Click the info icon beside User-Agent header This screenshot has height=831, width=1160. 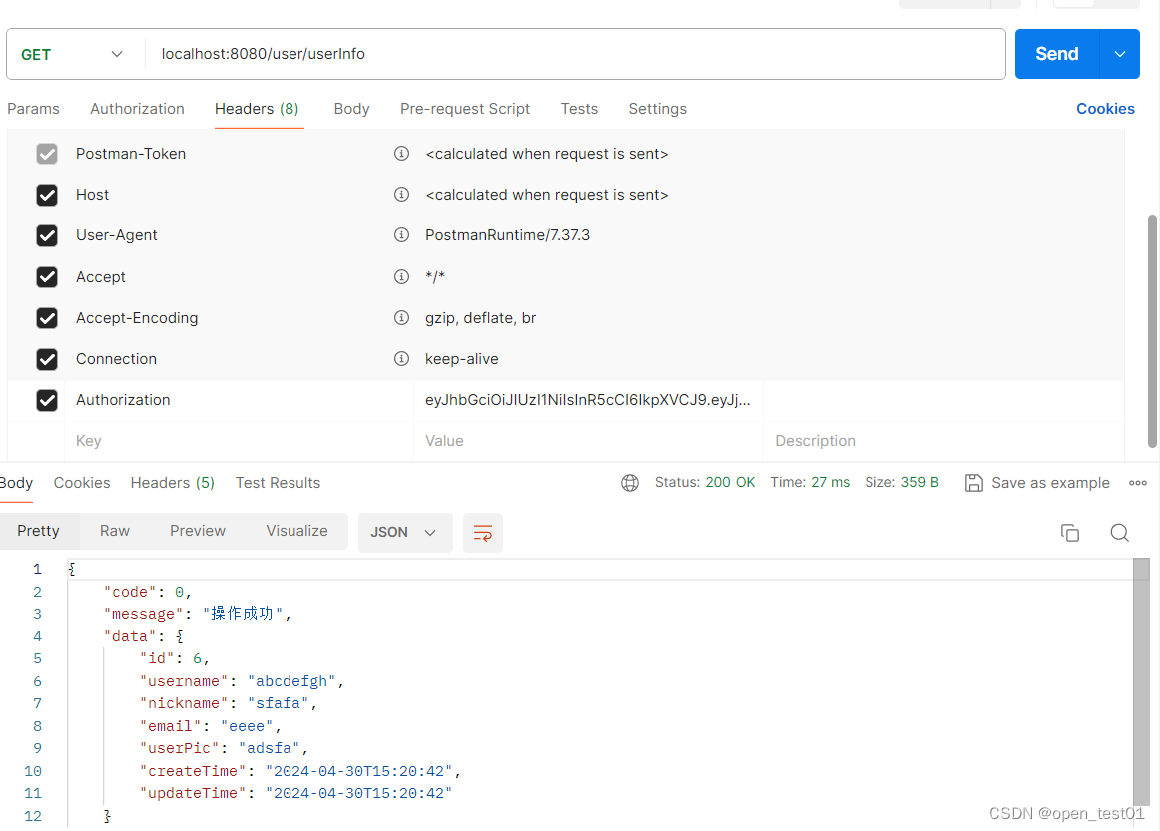point(401,235)
